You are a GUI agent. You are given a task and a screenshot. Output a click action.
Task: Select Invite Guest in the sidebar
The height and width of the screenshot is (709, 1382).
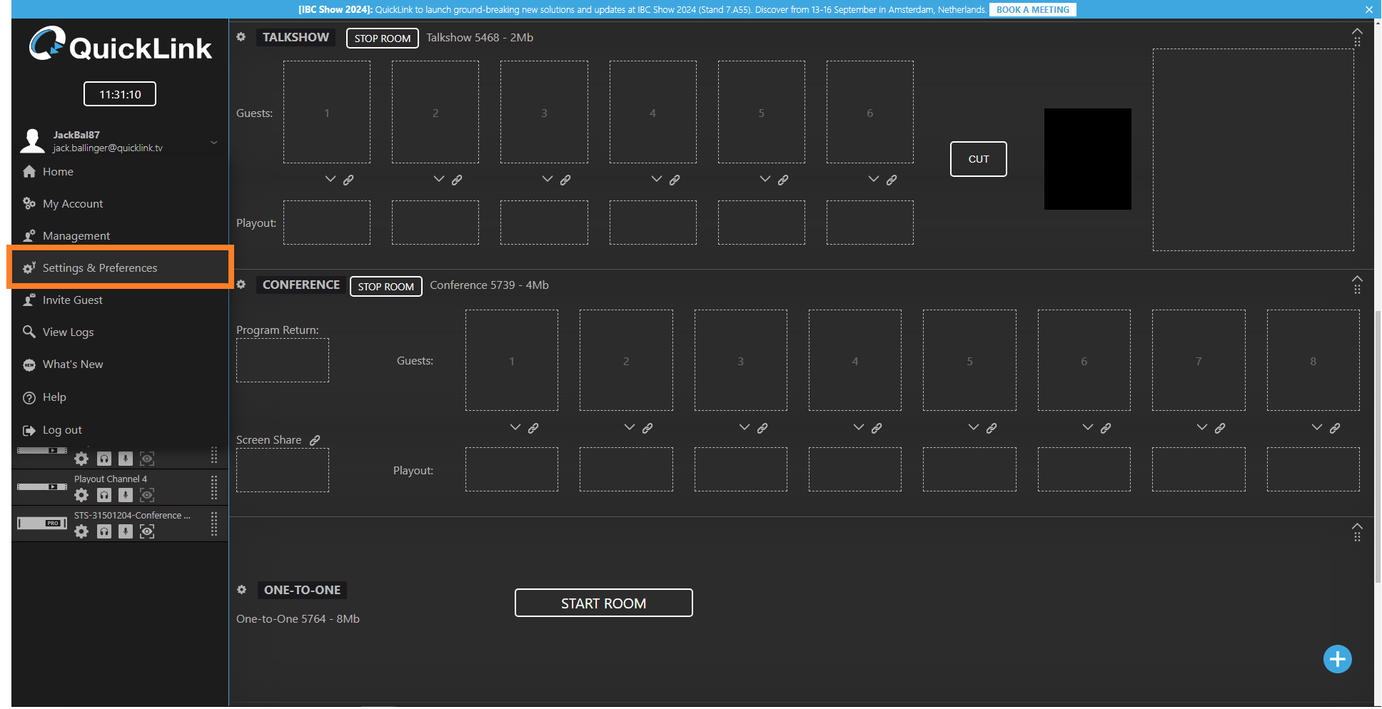(120, 300)
